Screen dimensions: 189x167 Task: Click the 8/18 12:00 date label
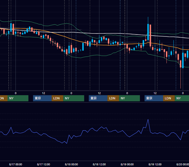tap(99, 164)
